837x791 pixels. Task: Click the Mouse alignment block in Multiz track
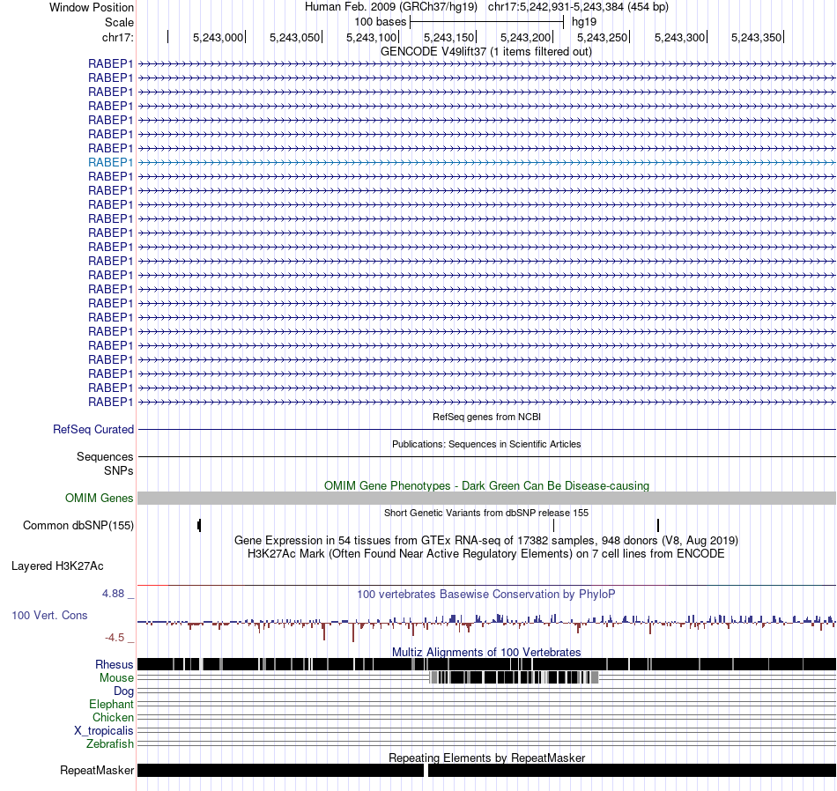pyautogui.click(x=514, y=678)
